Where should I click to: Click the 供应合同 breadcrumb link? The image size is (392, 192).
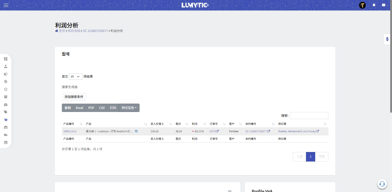point(74,31)
